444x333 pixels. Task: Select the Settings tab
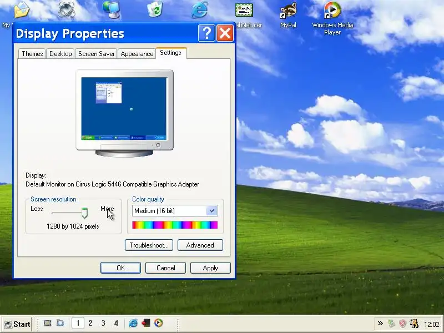170,53
